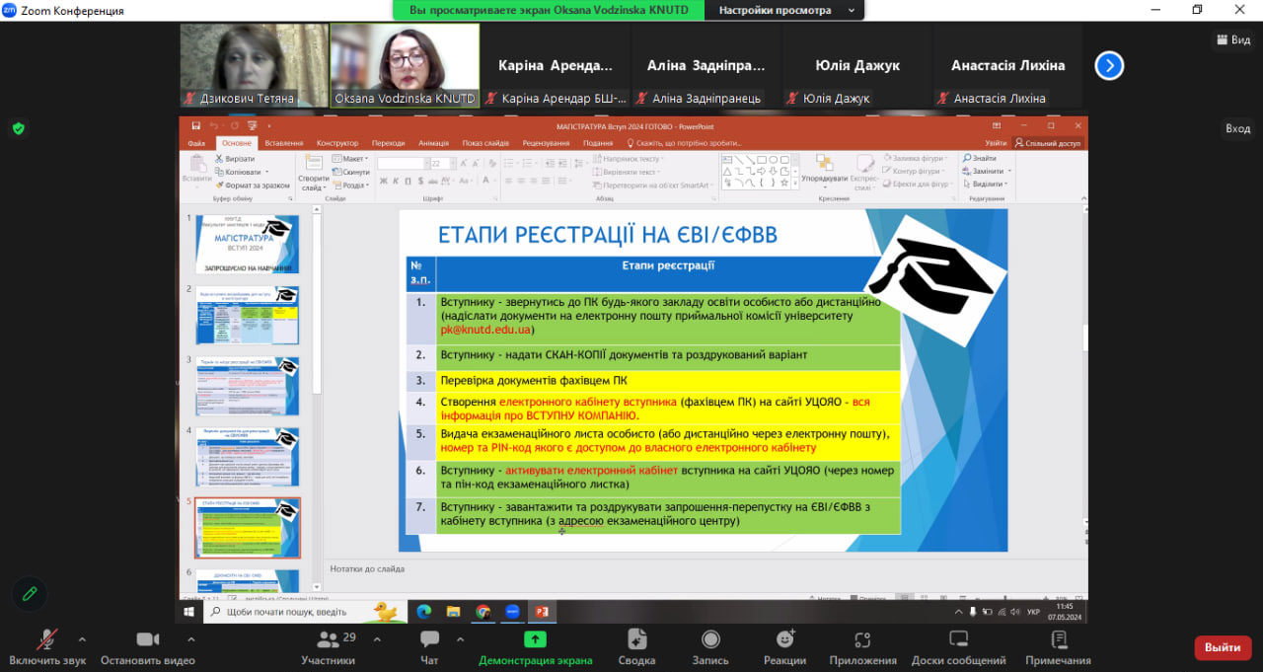Open the Реакции reactions menu
The image size is (1263, 672).
pyautogui.click(x=784, y=647)
